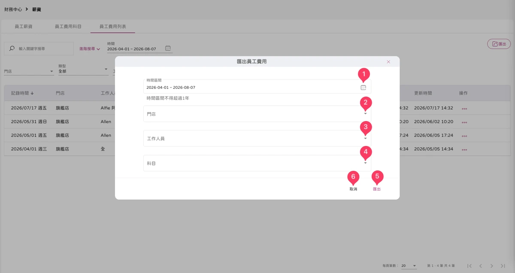The image size is (515, 273).
Task: Confirm the export with the dialog's 匯出 button
Action: [x=377, y=189]
